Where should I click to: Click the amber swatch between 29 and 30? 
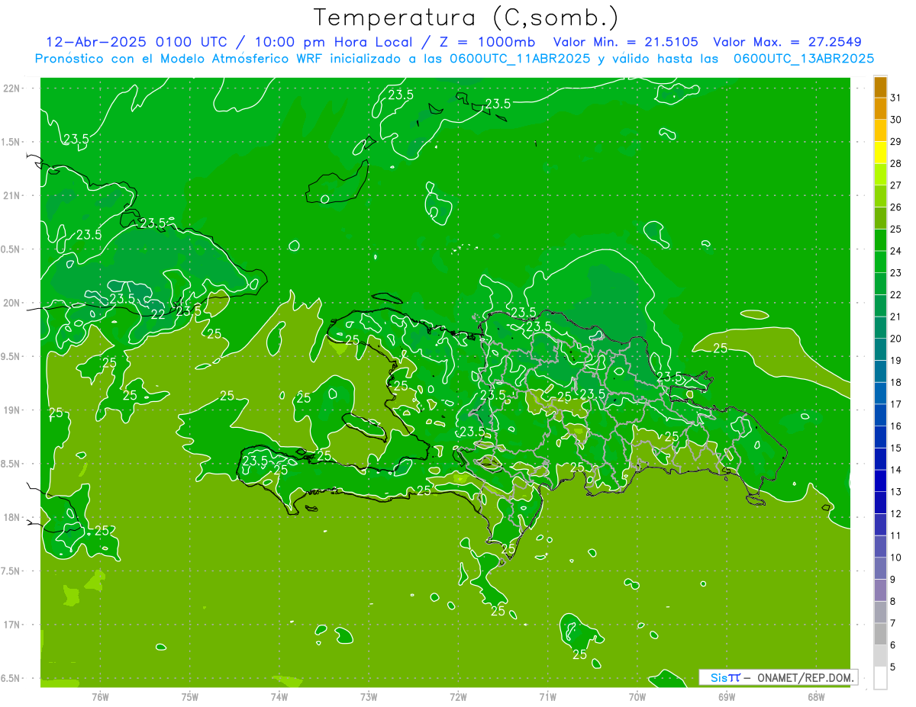(x=880, y=130)
